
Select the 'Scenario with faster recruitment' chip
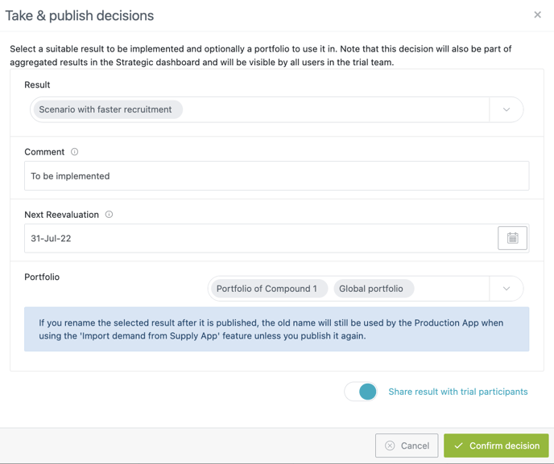(105, 109)
